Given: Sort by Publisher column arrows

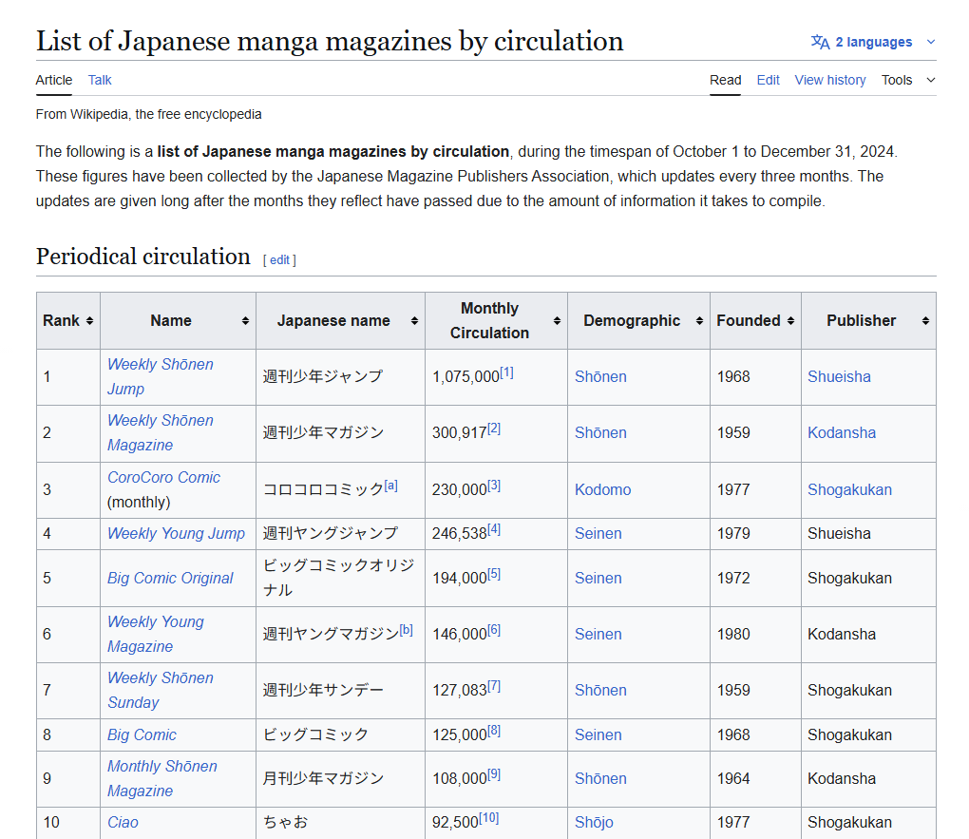Looking at the screenshot, I should (925, 321).
